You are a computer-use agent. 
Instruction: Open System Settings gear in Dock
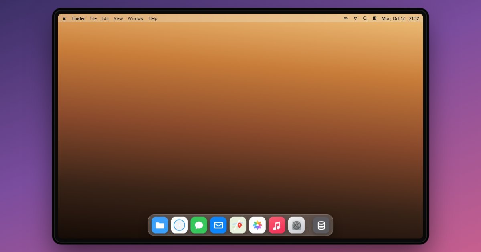[x=296, y=225]
